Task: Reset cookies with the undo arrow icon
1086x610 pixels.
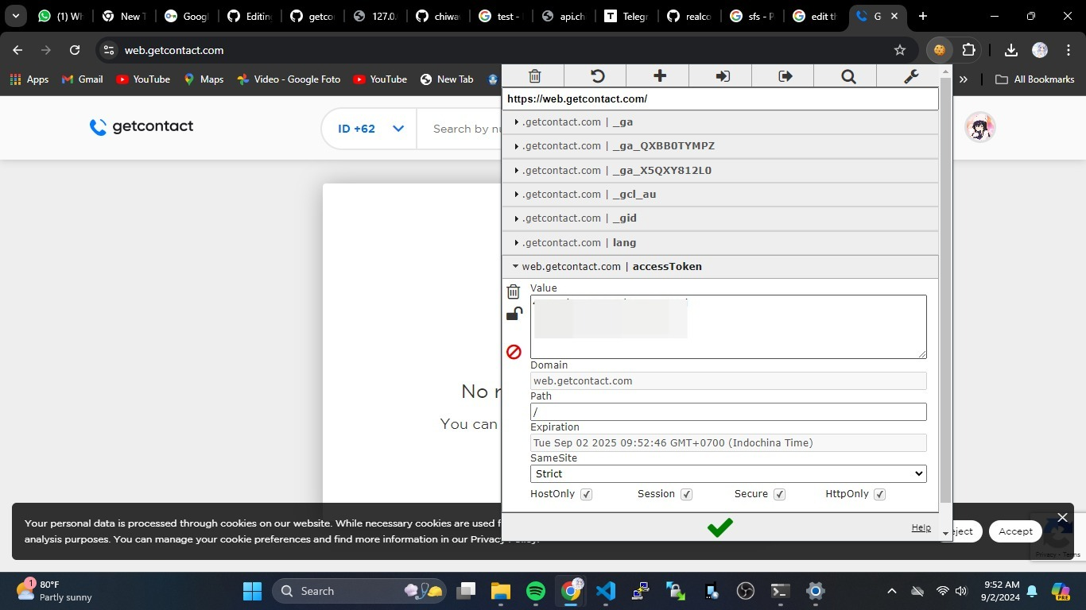Action: coord(597,75)
